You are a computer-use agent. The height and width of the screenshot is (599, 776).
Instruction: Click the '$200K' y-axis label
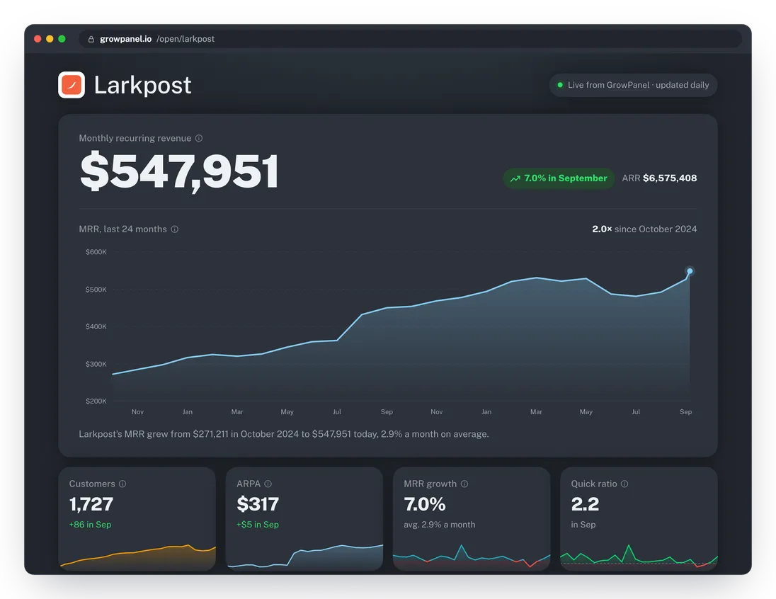(x=96, y=401)
